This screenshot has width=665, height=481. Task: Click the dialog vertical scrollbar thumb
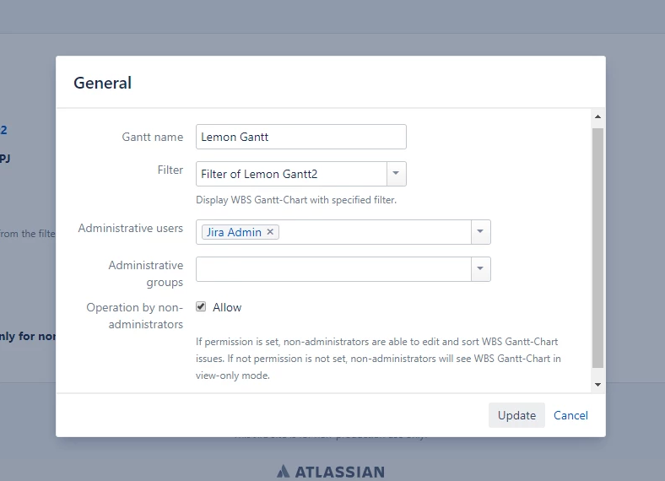click(597, 248)
